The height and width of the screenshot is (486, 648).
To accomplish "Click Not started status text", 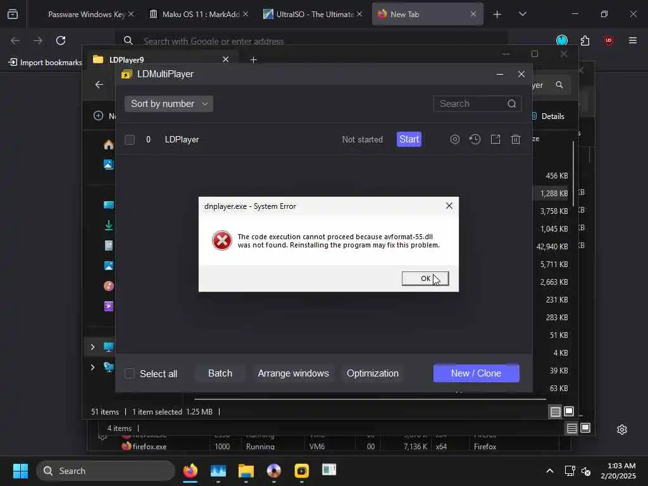I will click(363, 140).
